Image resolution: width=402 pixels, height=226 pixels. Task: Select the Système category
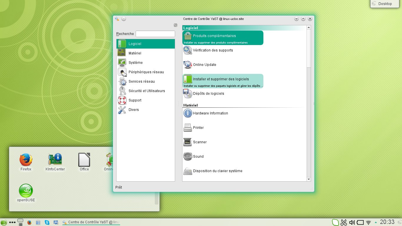[146, 63]
